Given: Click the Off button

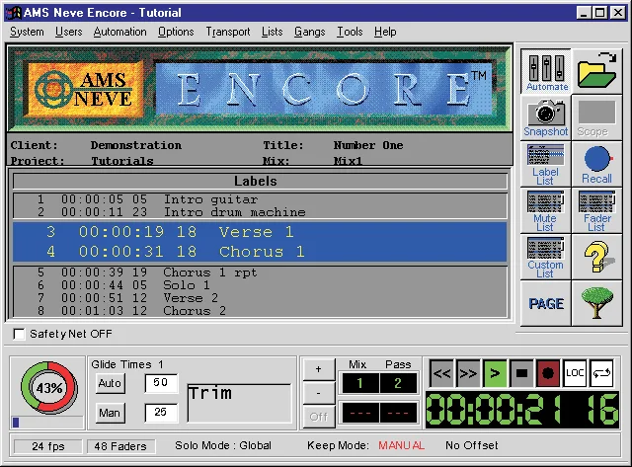Looking at the screenshot, I should [319, 417].
